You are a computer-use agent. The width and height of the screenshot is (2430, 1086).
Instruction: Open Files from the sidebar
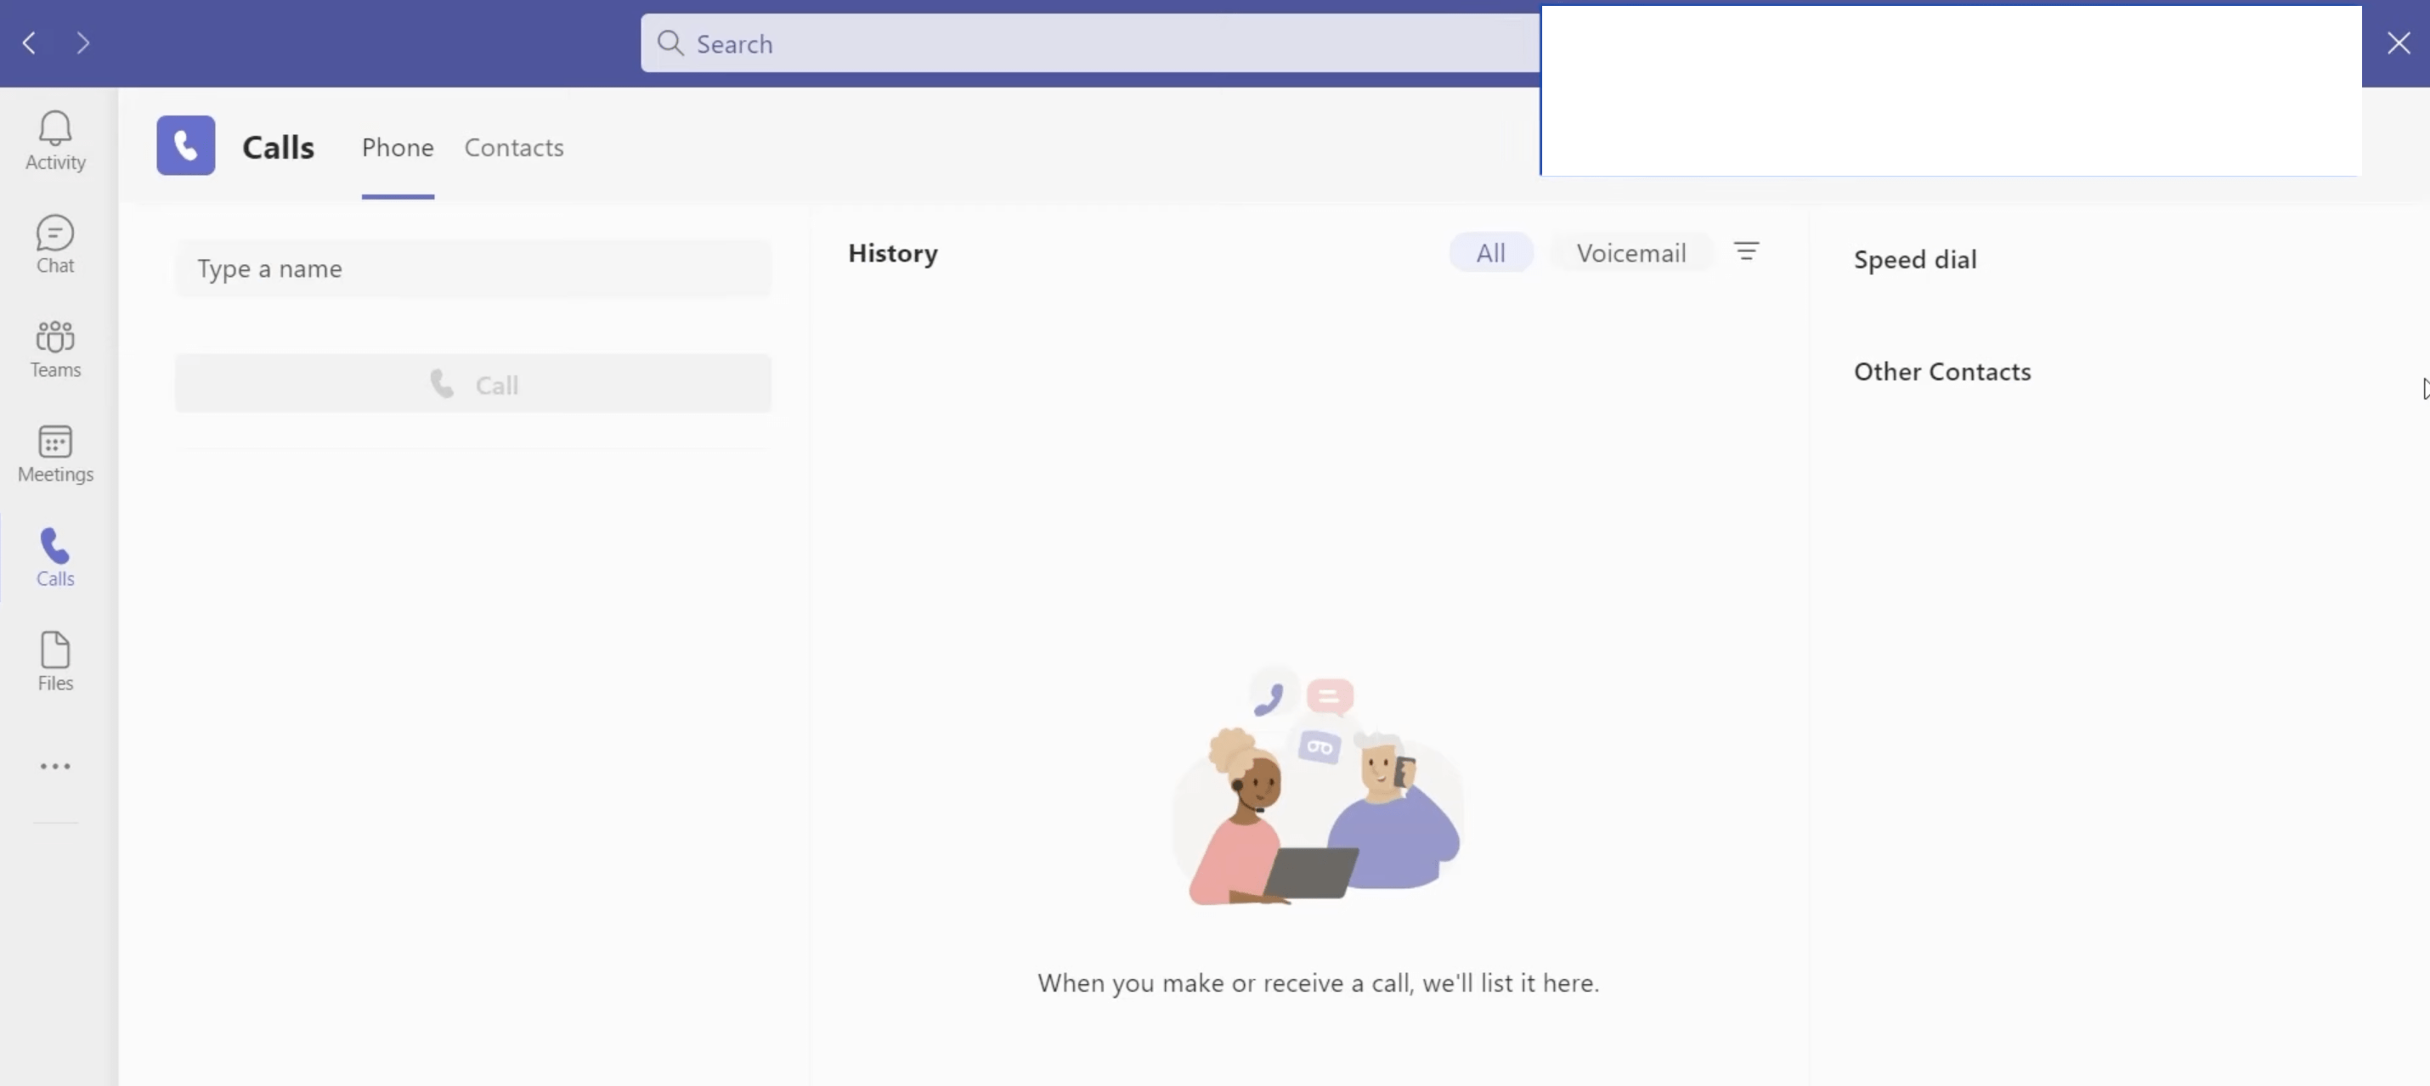(x=56, y=661)
